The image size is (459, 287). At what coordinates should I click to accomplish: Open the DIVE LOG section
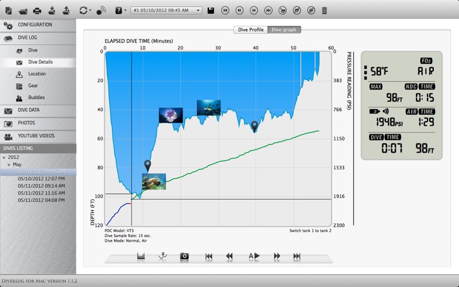(38, 38)
